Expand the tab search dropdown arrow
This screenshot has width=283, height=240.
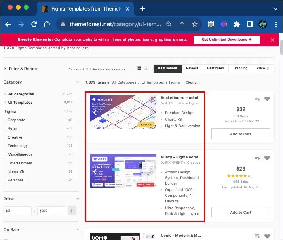[x=276, y=9]
